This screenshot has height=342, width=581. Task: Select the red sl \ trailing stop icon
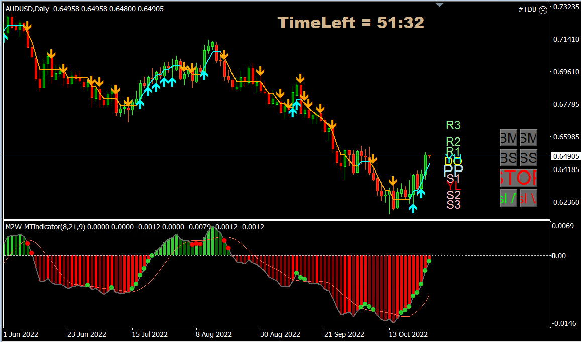tap(528, 197)
